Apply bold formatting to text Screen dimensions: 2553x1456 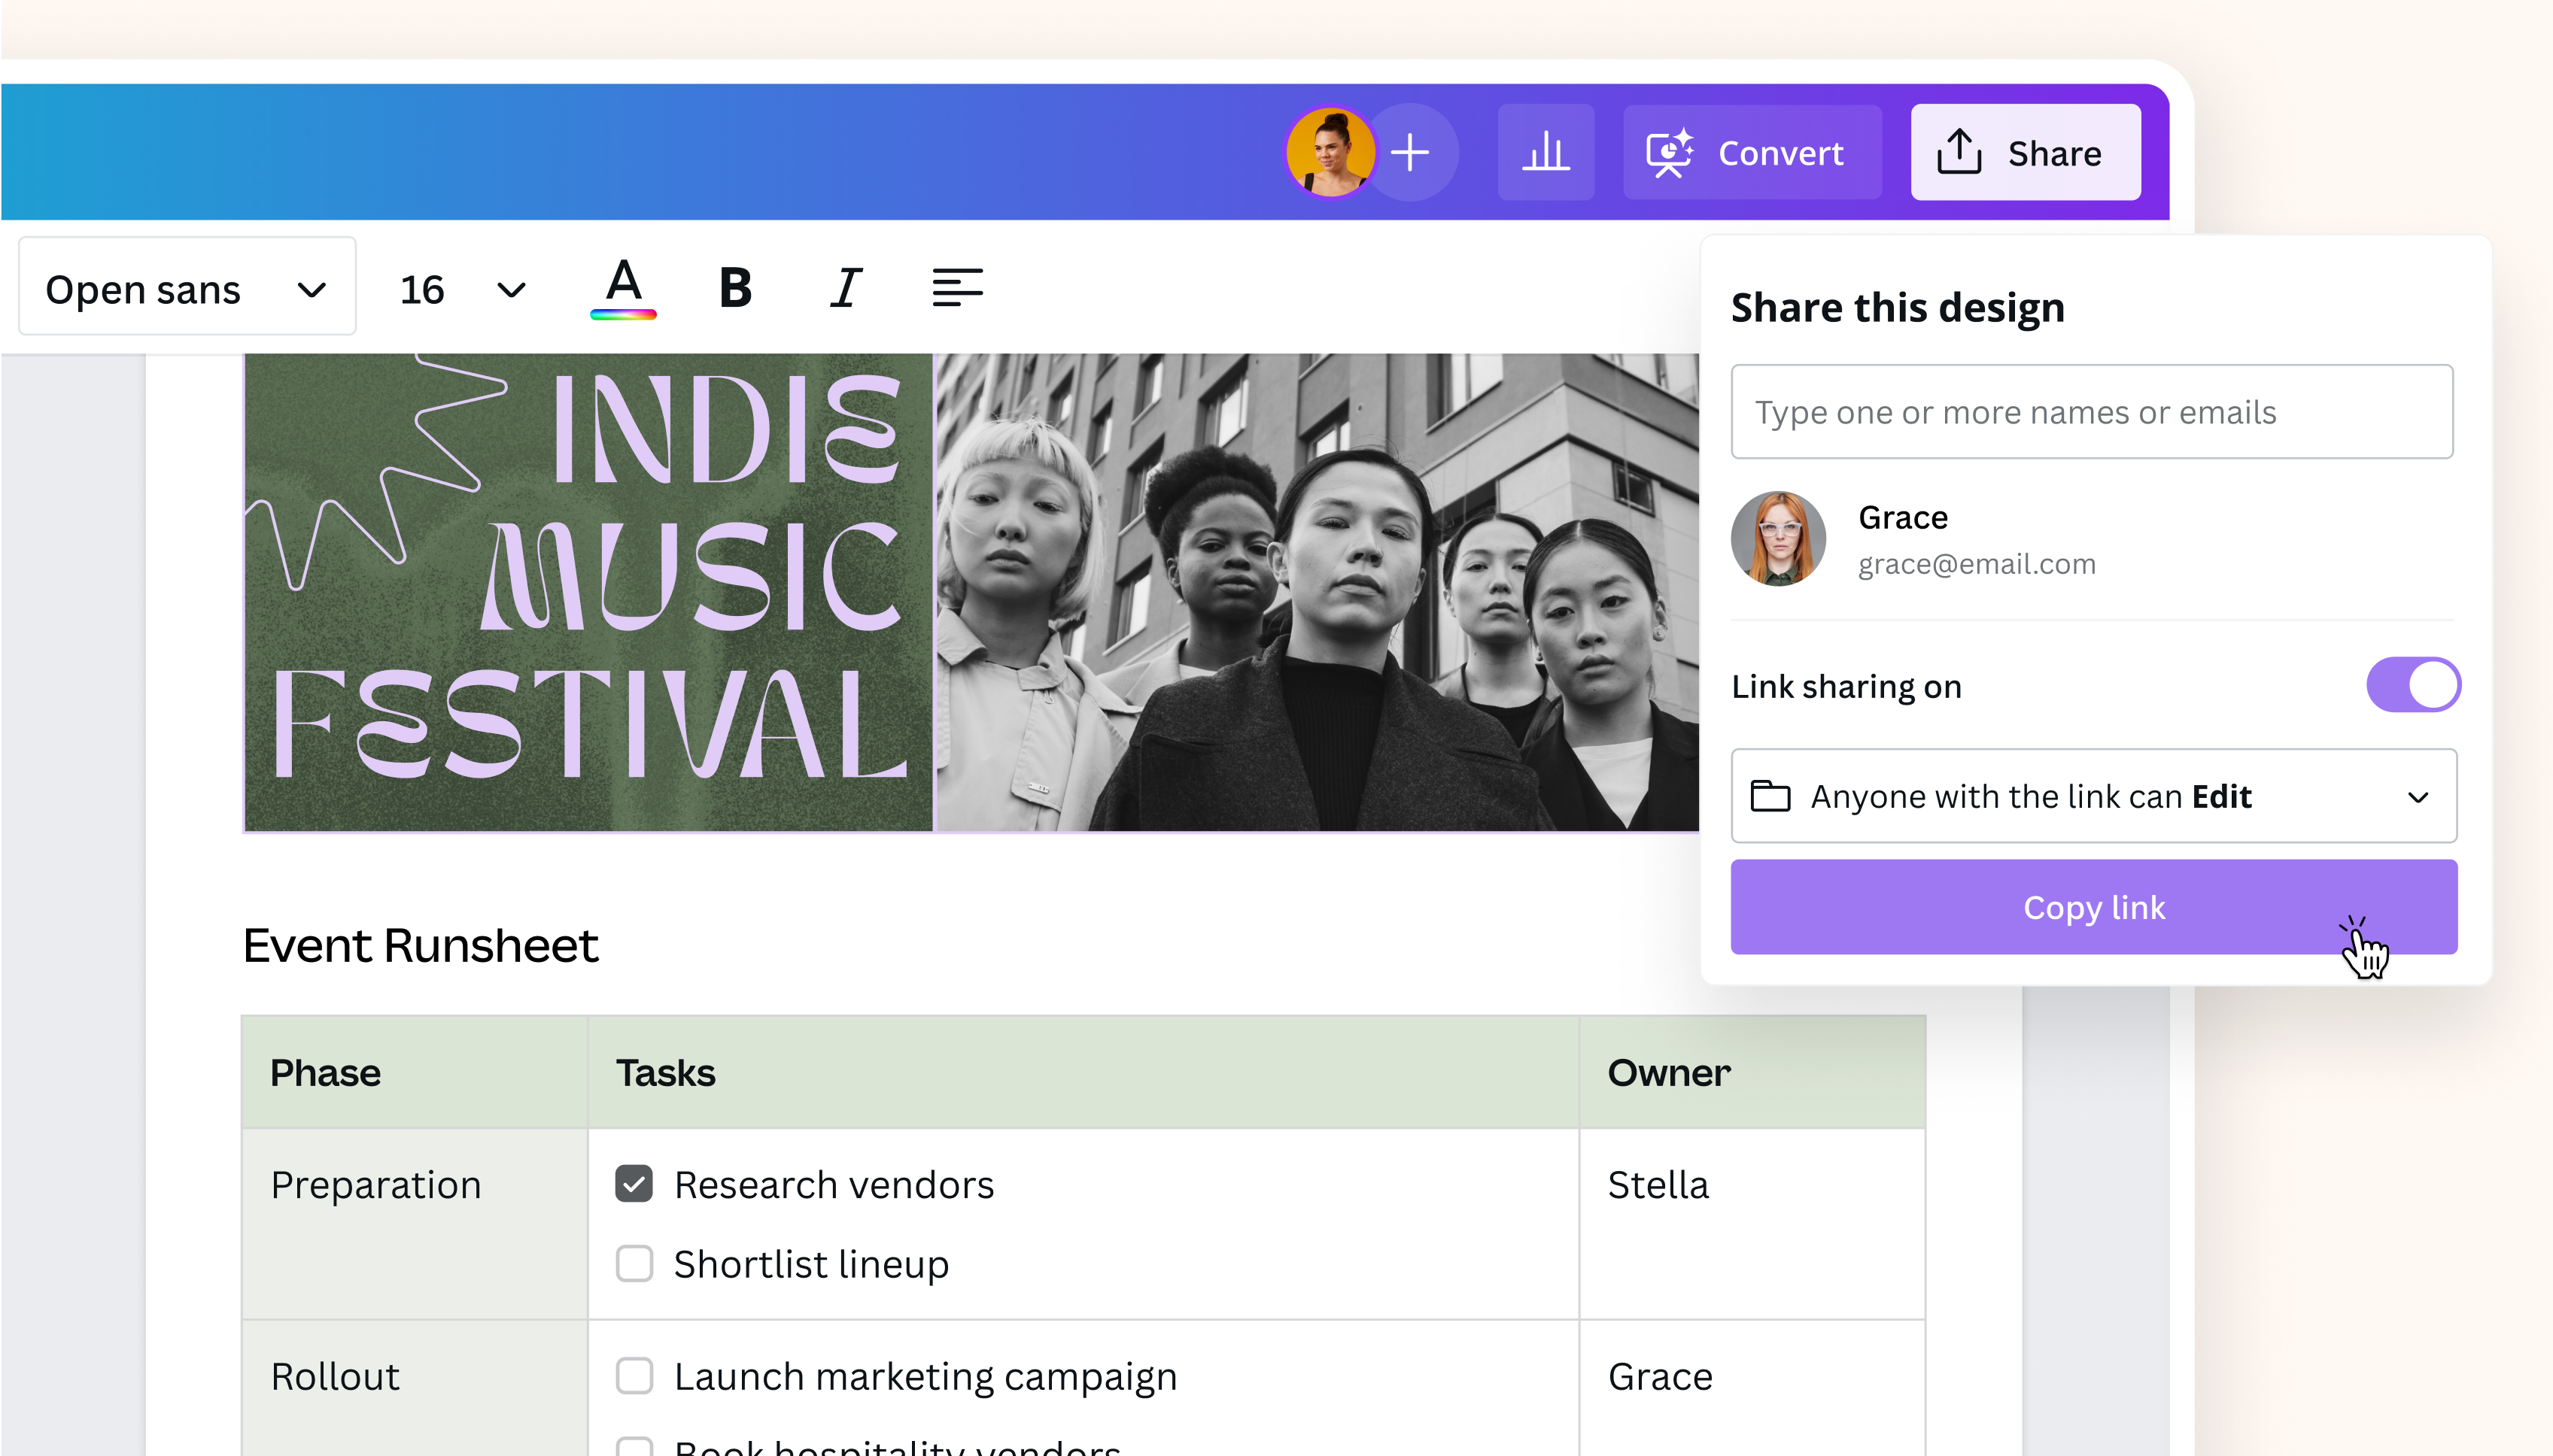(x=734, y=288)
